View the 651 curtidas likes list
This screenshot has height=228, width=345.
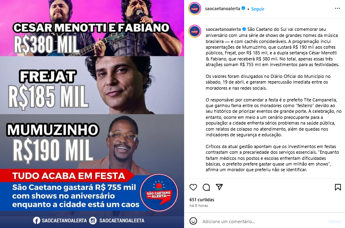202,200
